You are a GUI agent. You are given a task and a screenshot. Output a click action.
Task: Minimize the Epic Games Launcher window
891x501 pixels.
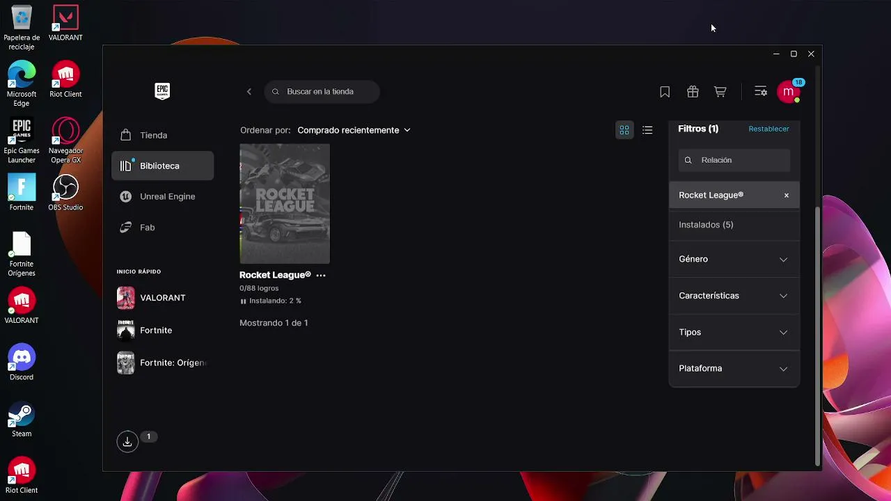[776, 54]
